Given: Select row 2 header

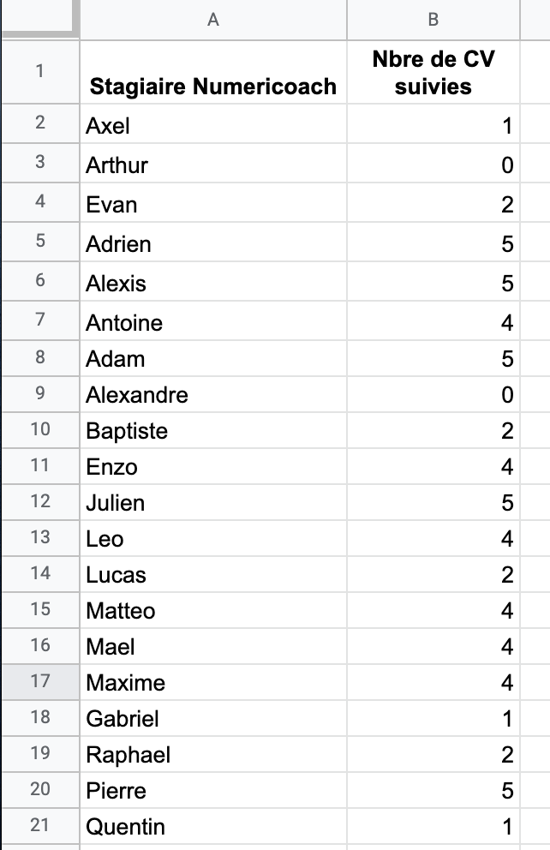Looking at the screenshot, I should tap(40, 124).
